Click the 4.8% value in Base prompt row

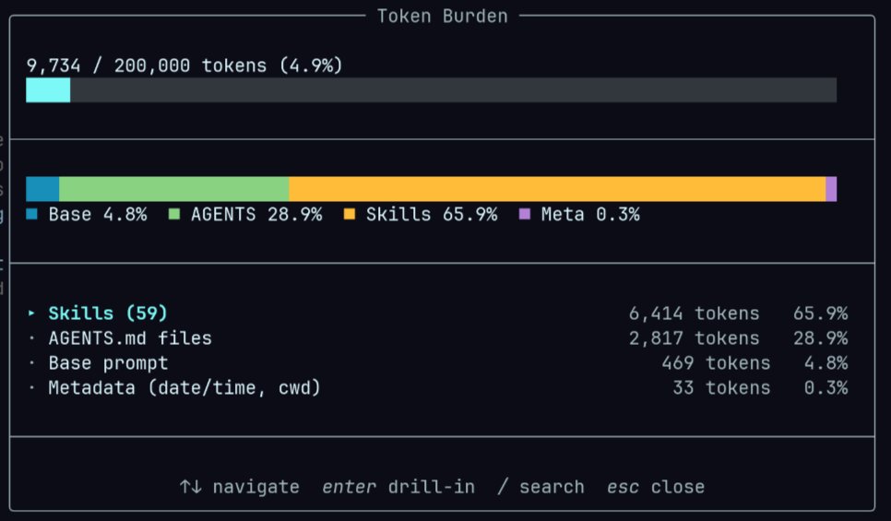pyautogui.click(x=826, y=363)
